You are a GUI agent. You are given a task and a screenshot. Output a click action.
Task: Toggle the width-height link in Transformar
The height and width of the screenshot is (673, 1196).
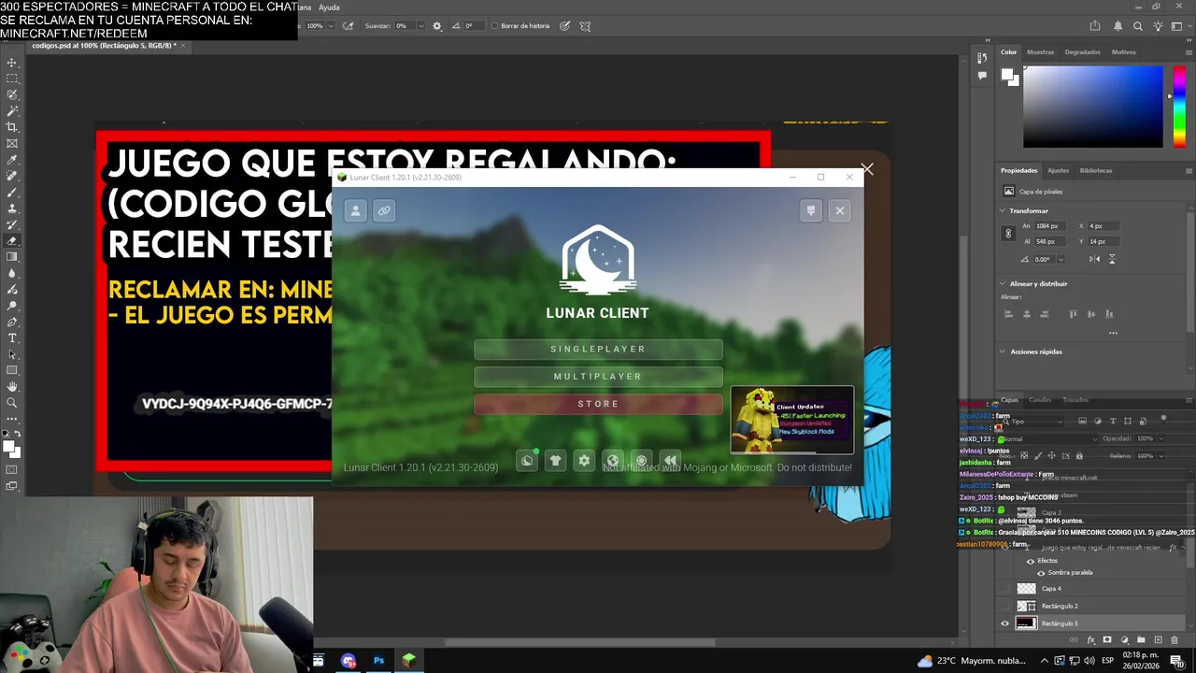pos(1008,234)
